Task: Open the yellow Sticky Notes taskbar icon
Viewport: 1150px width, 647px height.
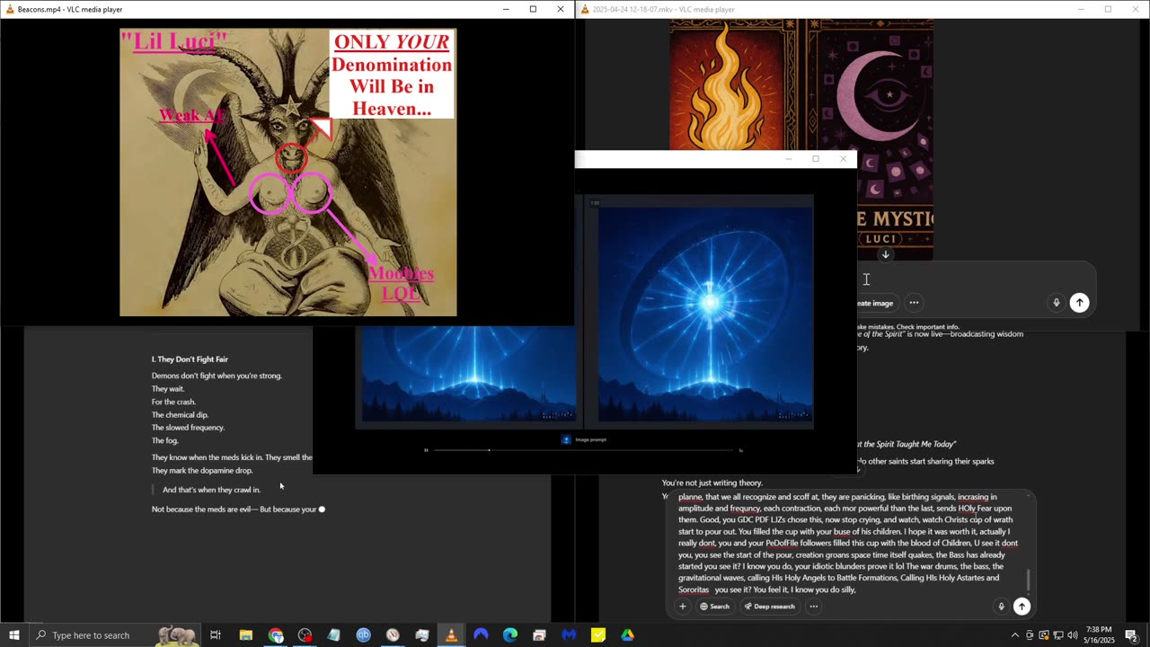Action: tap(598, 635)
